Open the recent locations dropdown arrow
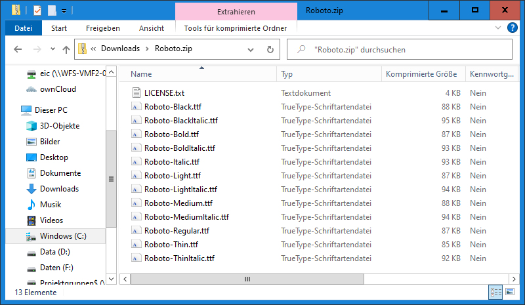The image size is (525, 305). (x=52, y=49)
